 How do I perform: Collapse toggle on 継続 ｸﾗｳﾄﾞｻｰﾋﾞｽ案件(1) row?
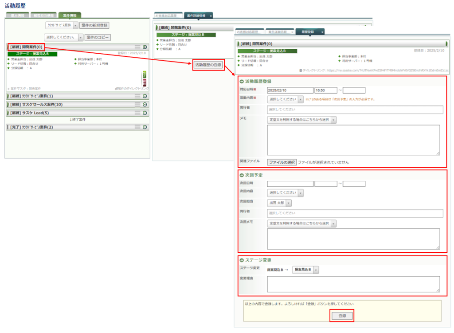pyautogui.click(x=145, y=96)
